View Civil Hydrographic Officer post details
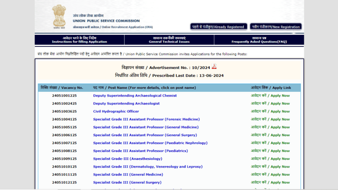The width and height of the screenshot is (338, 190). pos(116,111)
